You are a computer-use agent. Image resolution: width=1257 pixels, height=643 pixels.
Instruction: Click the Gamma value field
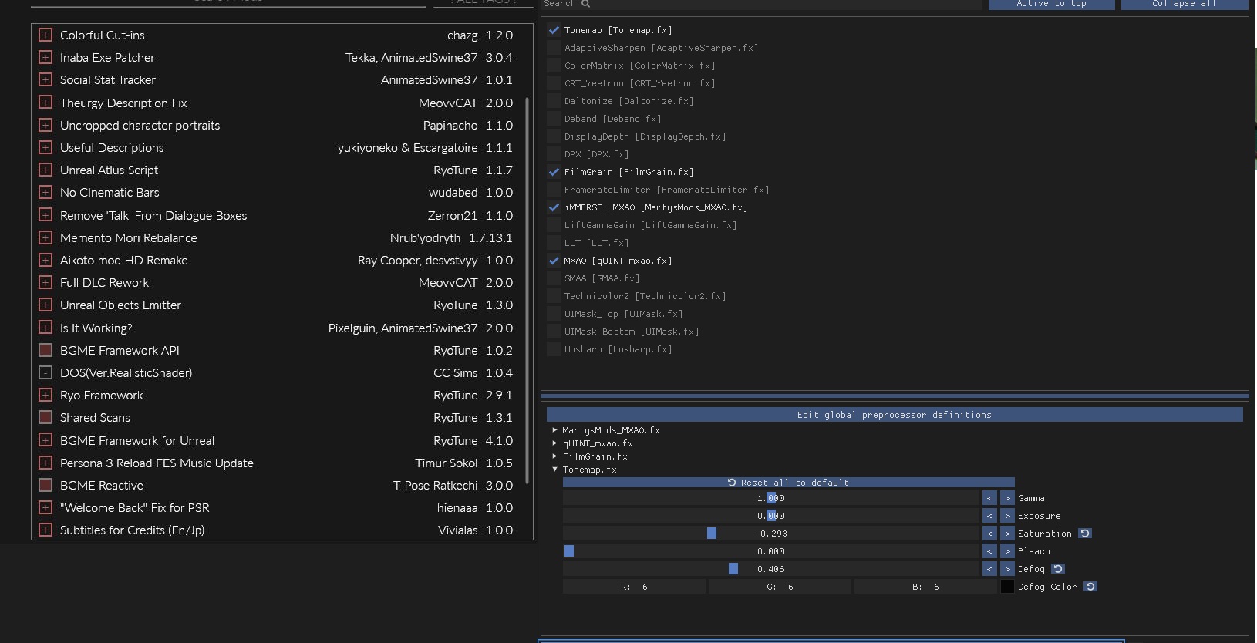[771, 498]
